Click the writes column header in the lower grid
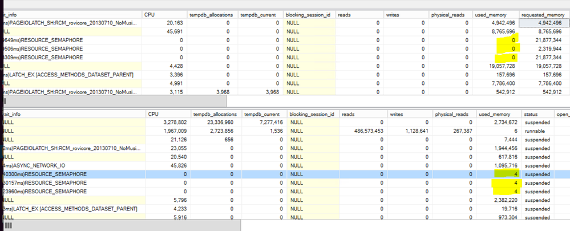This screenshot has width=570, height=231. click(410, 114)
